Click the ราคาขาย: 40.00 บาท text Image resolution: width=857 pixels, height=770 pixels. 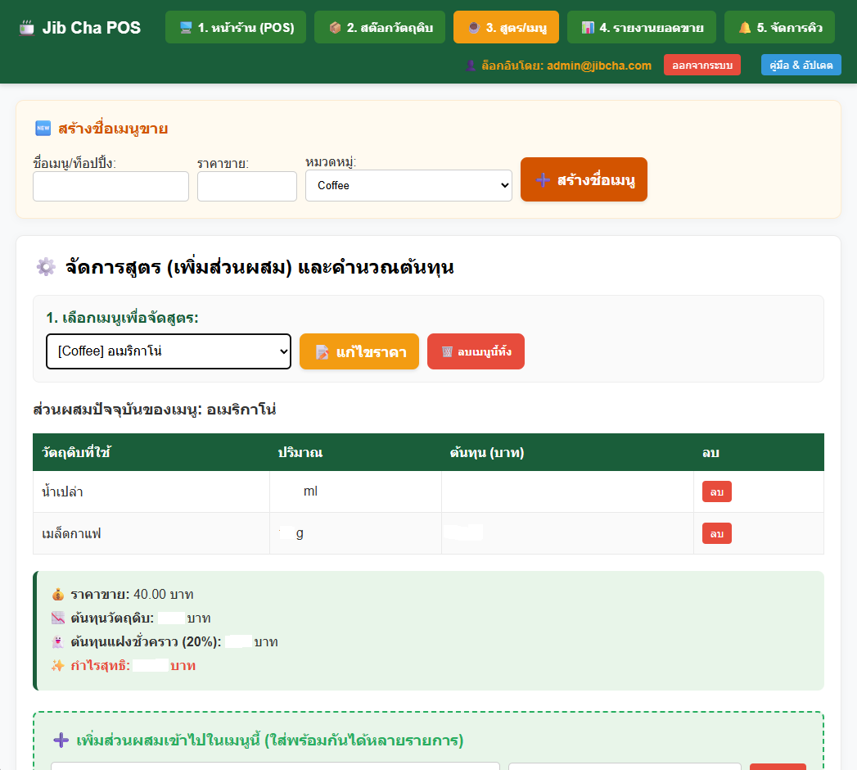pyautogui.click(x=132, y=595)
